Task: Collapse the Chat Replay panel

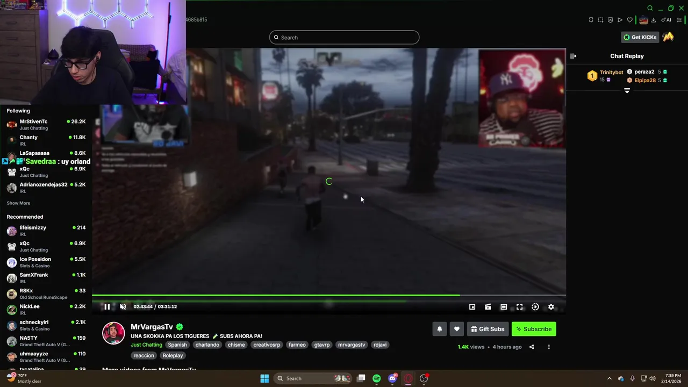Action: pyautogui.click(x=573, y=56)
